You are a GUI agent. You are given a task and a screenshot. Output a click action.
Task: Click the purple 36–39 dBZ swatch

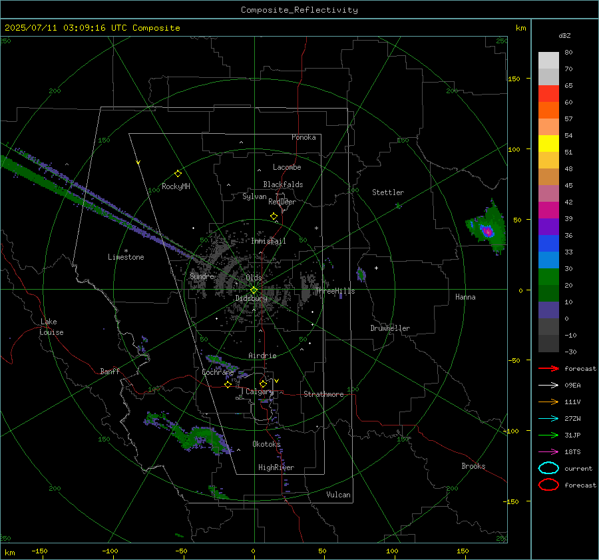tap(548, 226)
